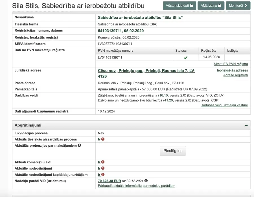
Task: Click company name Sabiedrība ar ierobežotu atbildību "Sila Stils"
Action: coord(140,18)
